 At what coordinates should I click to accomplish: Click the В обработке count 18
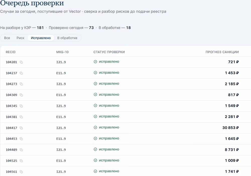pyautogui.click(x=128, y=28)
